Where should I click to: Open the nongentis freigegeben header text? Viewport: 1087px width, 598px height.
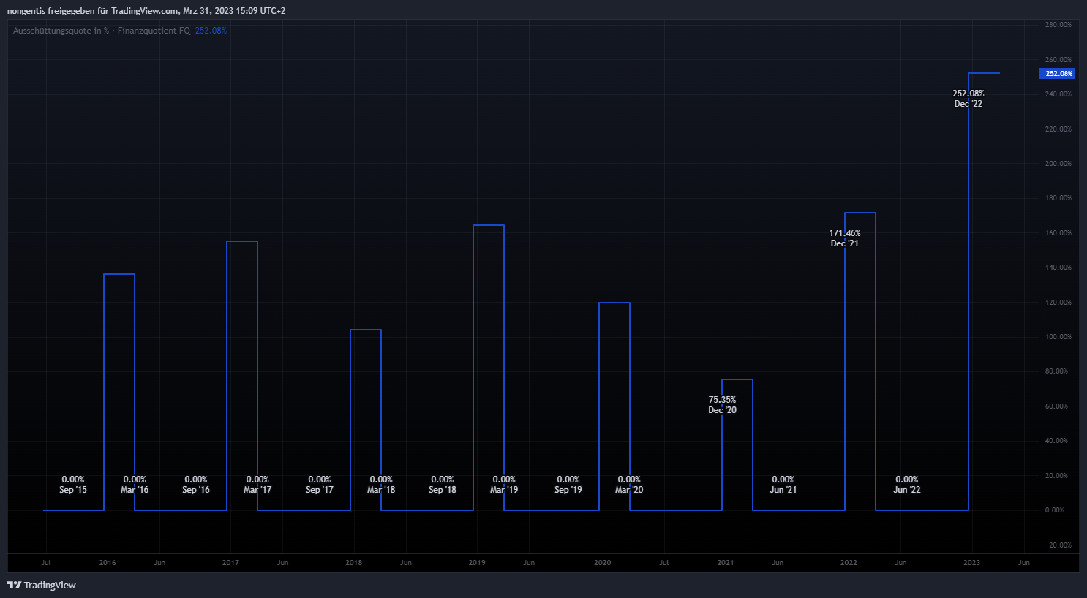pyautogui.click(x=146, y=11)
